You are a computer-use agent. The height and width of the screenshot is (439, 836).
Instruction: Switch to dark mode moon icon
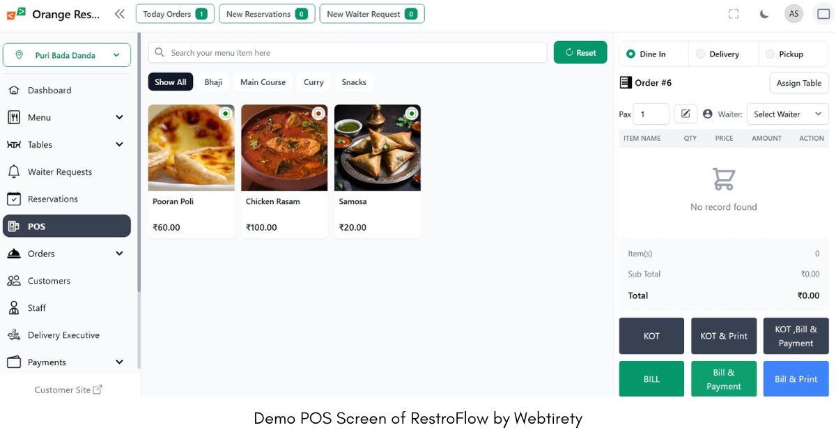pyautogui.click(x=764, y=14)
